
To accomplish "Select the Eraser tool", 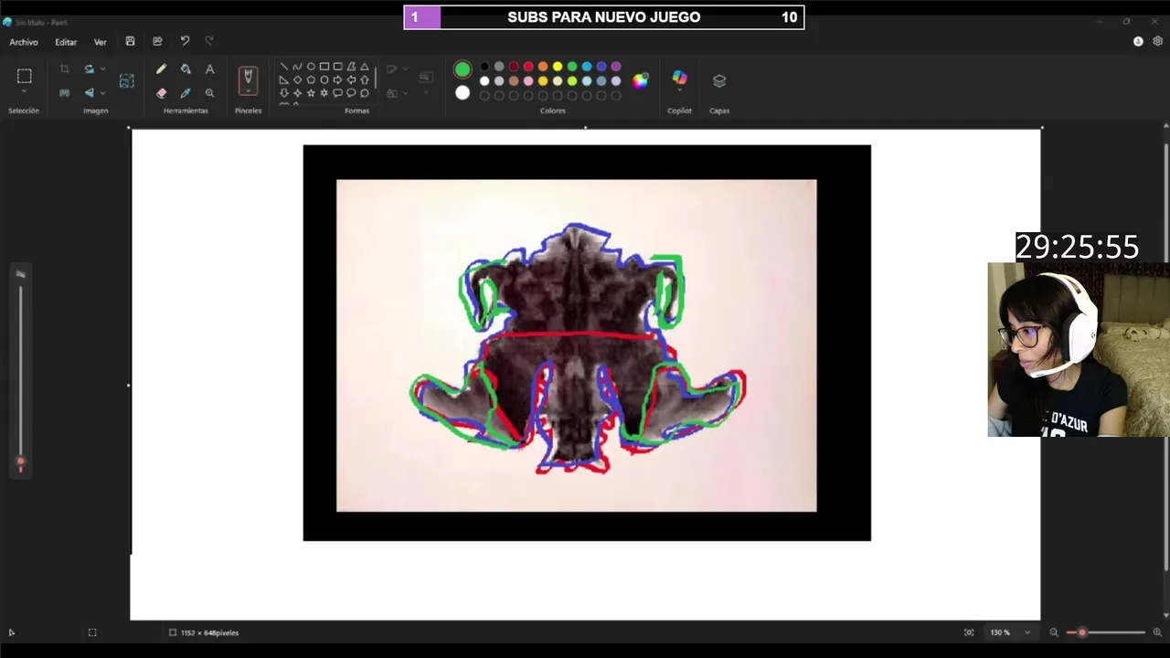I will (x=161, y=92).
